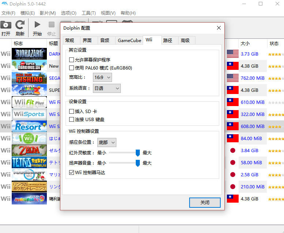Image resolution: width=284 pixels, height=233 pixels.
Task: Minimize the Dolphin main window
Action: pyautogui.click(x=244, y=4)
